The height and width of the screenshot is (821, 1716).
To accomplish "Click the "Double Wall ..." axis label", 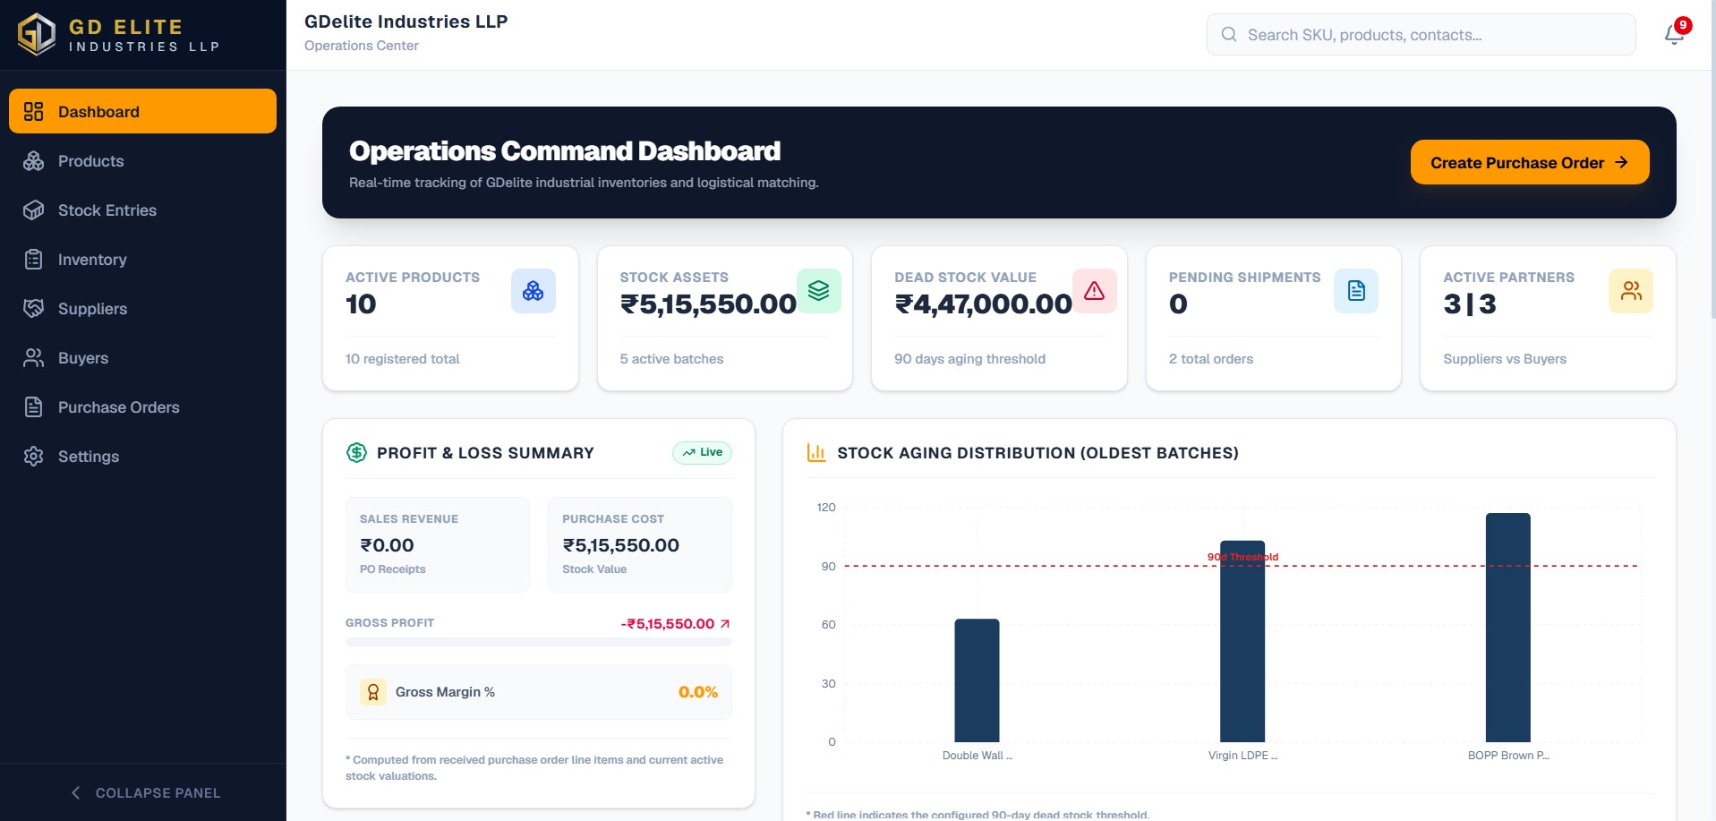I will click(x=977, y=756).
